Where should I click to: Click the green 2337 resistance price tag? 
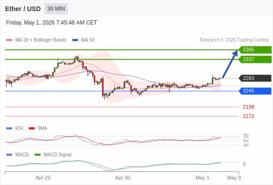[255, 59]
